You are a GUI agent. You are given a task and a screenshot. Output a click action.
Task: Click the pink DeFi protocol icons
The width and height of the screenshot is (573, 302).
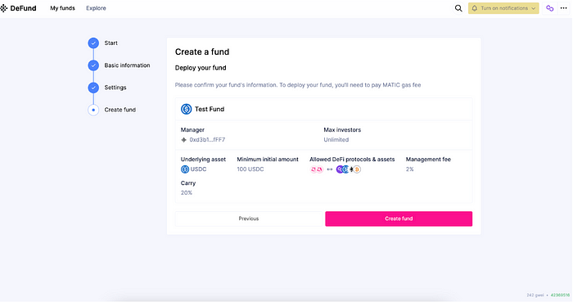[317, 169]
